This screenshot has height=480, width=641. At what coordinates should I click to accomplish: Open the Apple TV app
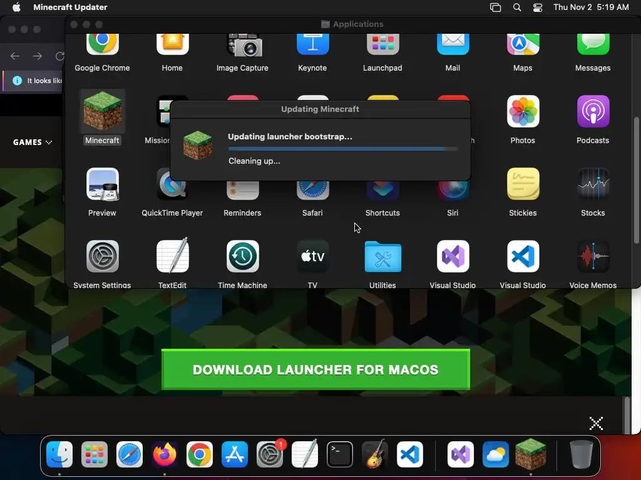coord(313,256)
